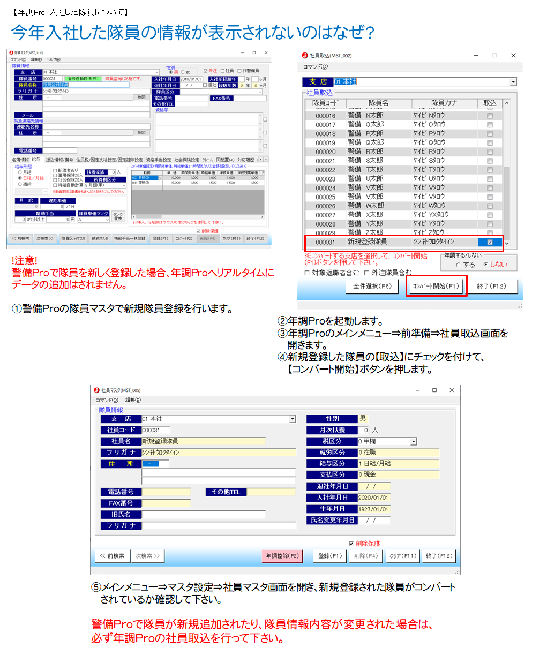Click 地図 button beside the first 住所 field
Screen dimensions: 547x648
pyautogui.click(x=141, y=97)
